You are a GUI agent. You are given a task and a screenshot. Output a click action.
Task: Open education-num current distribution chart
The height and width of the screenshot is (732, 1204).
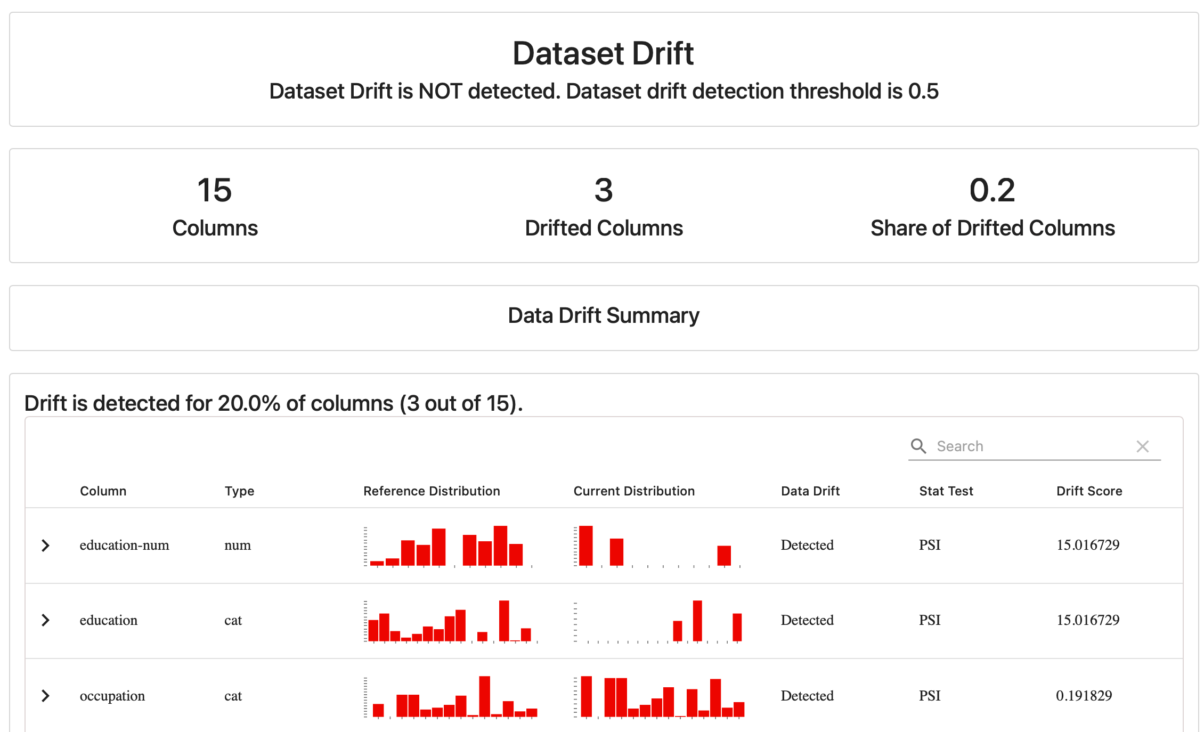[x=658, y=546]
